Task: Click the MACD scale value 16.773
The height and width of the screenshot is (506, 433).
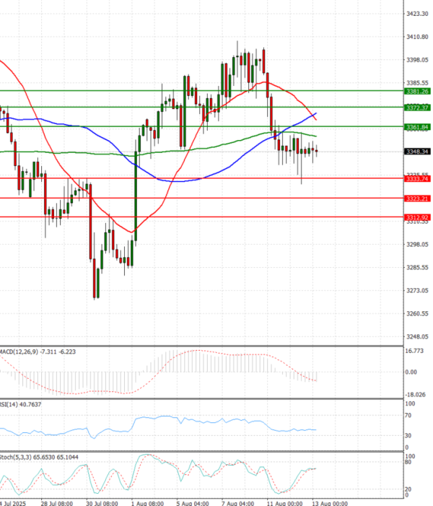Action: coord(414,351)
